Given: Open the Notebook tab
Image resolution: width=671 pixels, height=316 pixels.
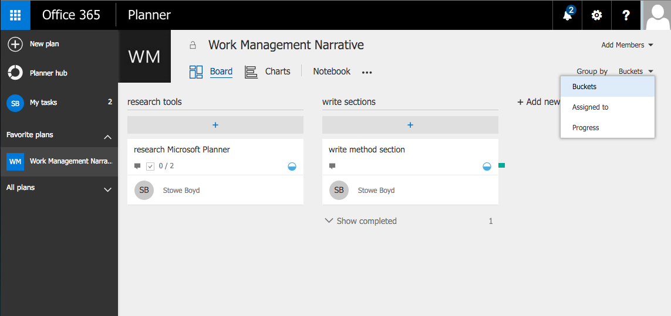Looking at the screenshot, I should point(332,72).
